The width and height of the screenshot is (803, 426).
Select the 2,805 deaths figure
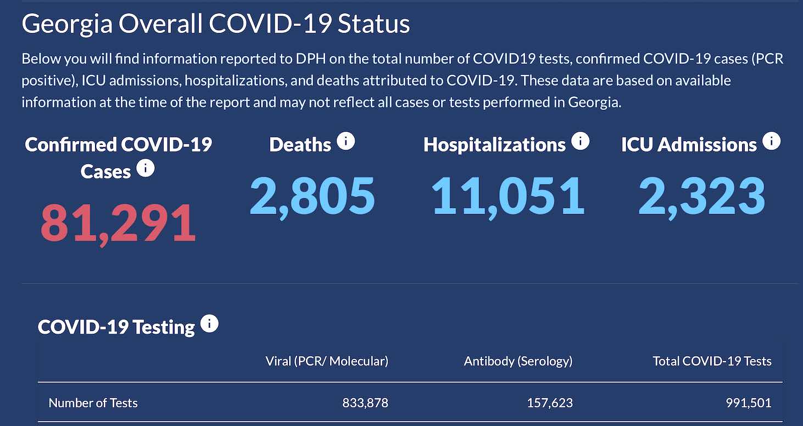312,195
